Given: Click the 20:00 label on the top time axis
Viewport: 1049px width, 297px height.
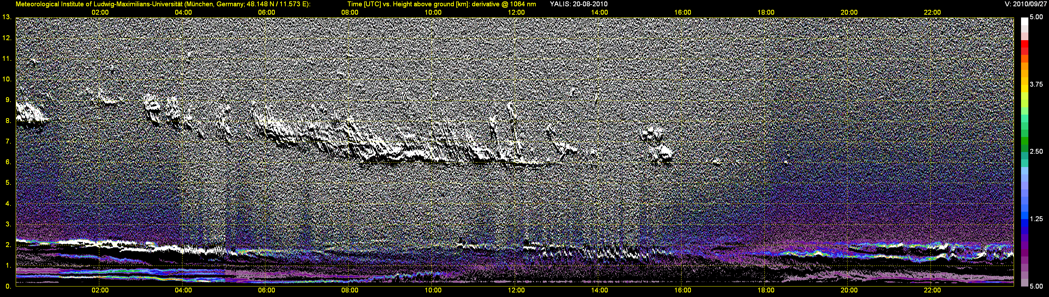Looking at the screenshot, I should point(849,13).
